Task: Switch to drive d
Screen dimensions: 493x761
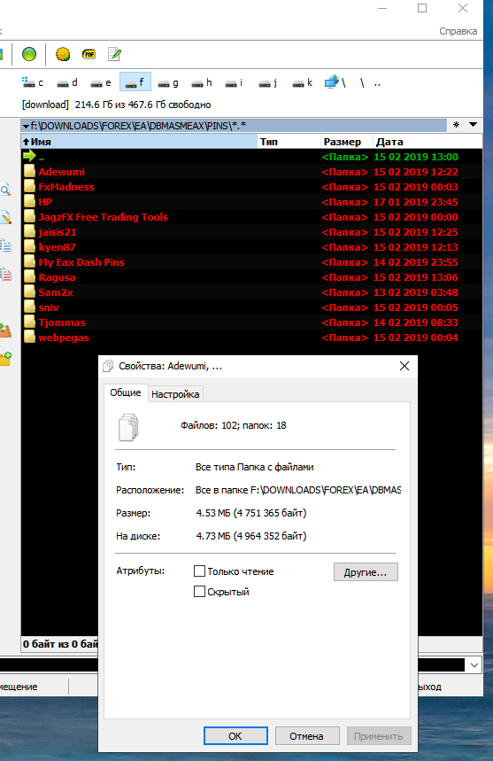Action: coord(67,82)
